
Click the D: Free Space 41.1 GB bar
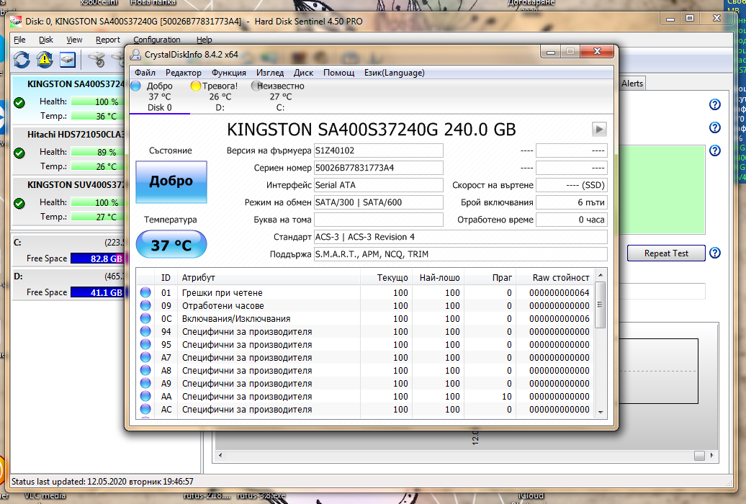coord(97,292)
